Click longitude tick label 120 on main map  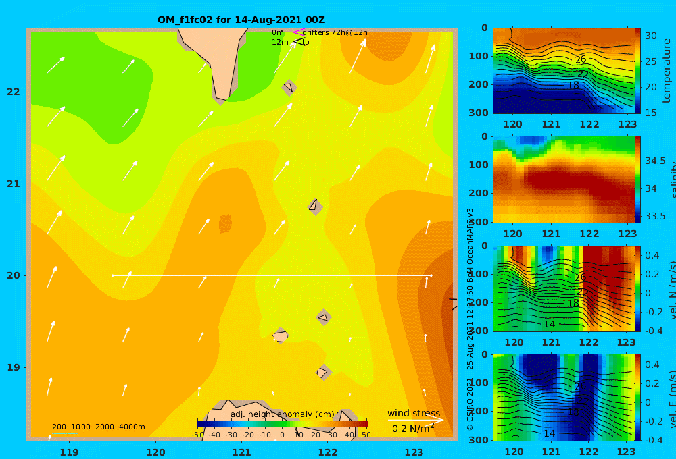pyautogui.click(x=155, y=452)
